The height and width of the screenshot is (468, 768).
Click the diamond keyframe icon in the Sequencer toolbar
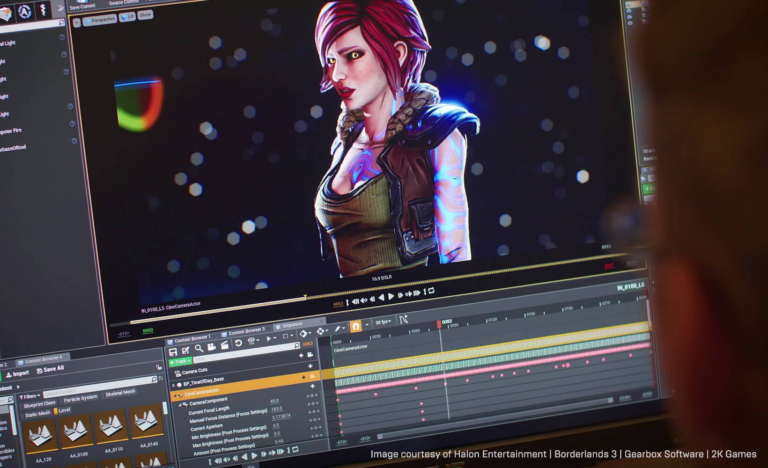pyautogui.click(x=303, y=334)
